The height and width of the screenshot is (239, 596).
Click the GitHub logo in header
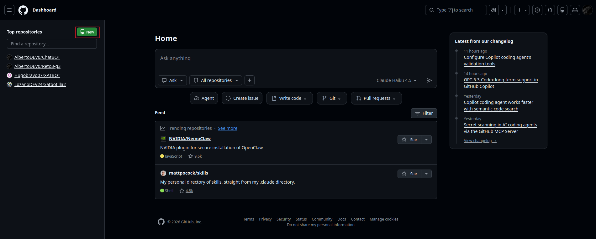(x=23, y=10)
